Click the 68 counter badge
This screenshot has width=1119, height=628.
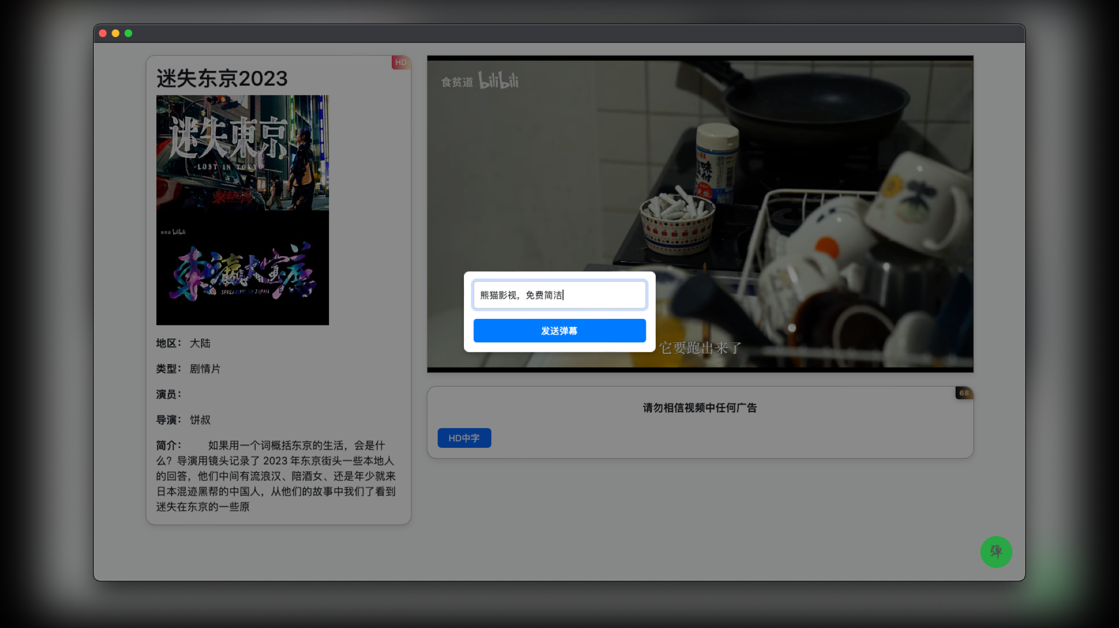click(x=964, y=393)
